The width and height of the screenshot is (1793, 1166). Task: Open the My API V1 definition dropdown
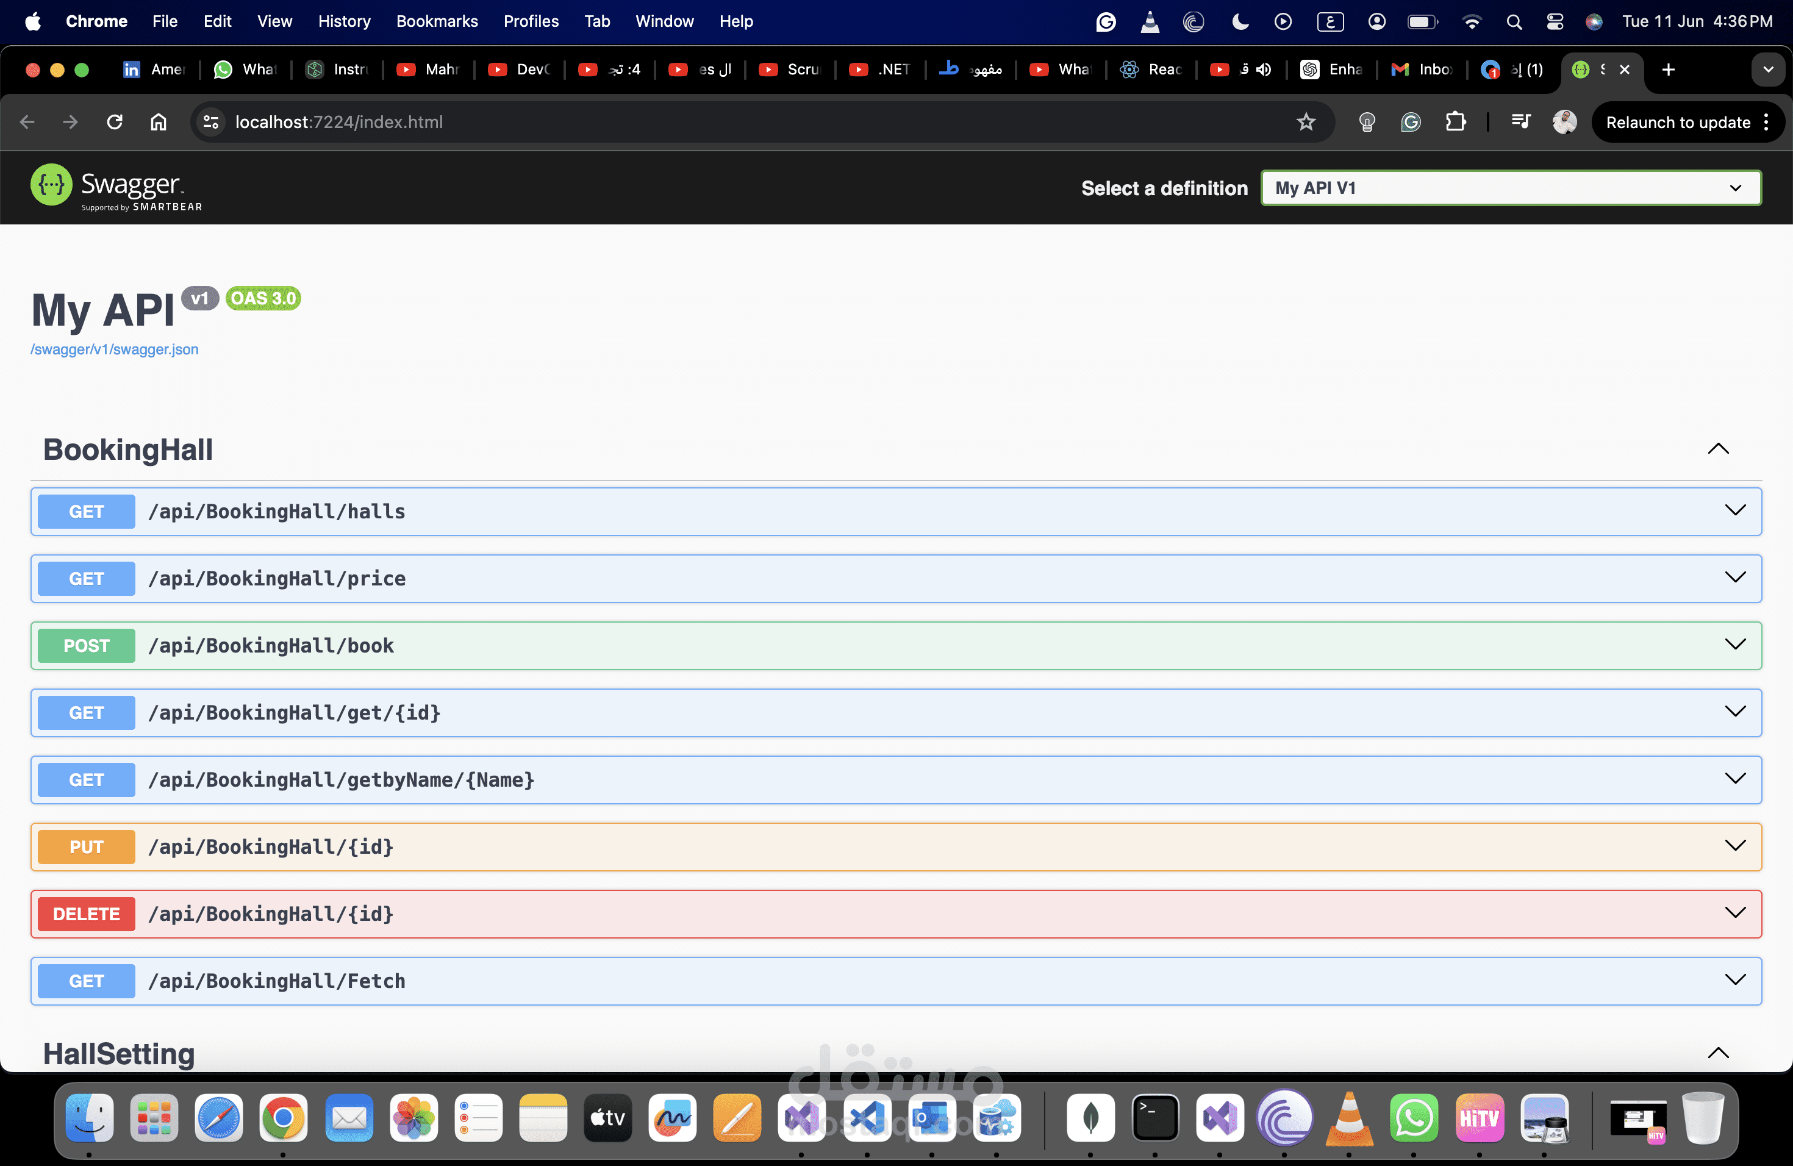point(1511,188)
